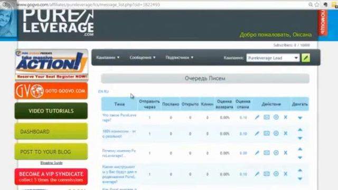This screenshot has width=338, height=190.
Task: Move 'Какие инструменты' message up
Action: coord(300,170)
